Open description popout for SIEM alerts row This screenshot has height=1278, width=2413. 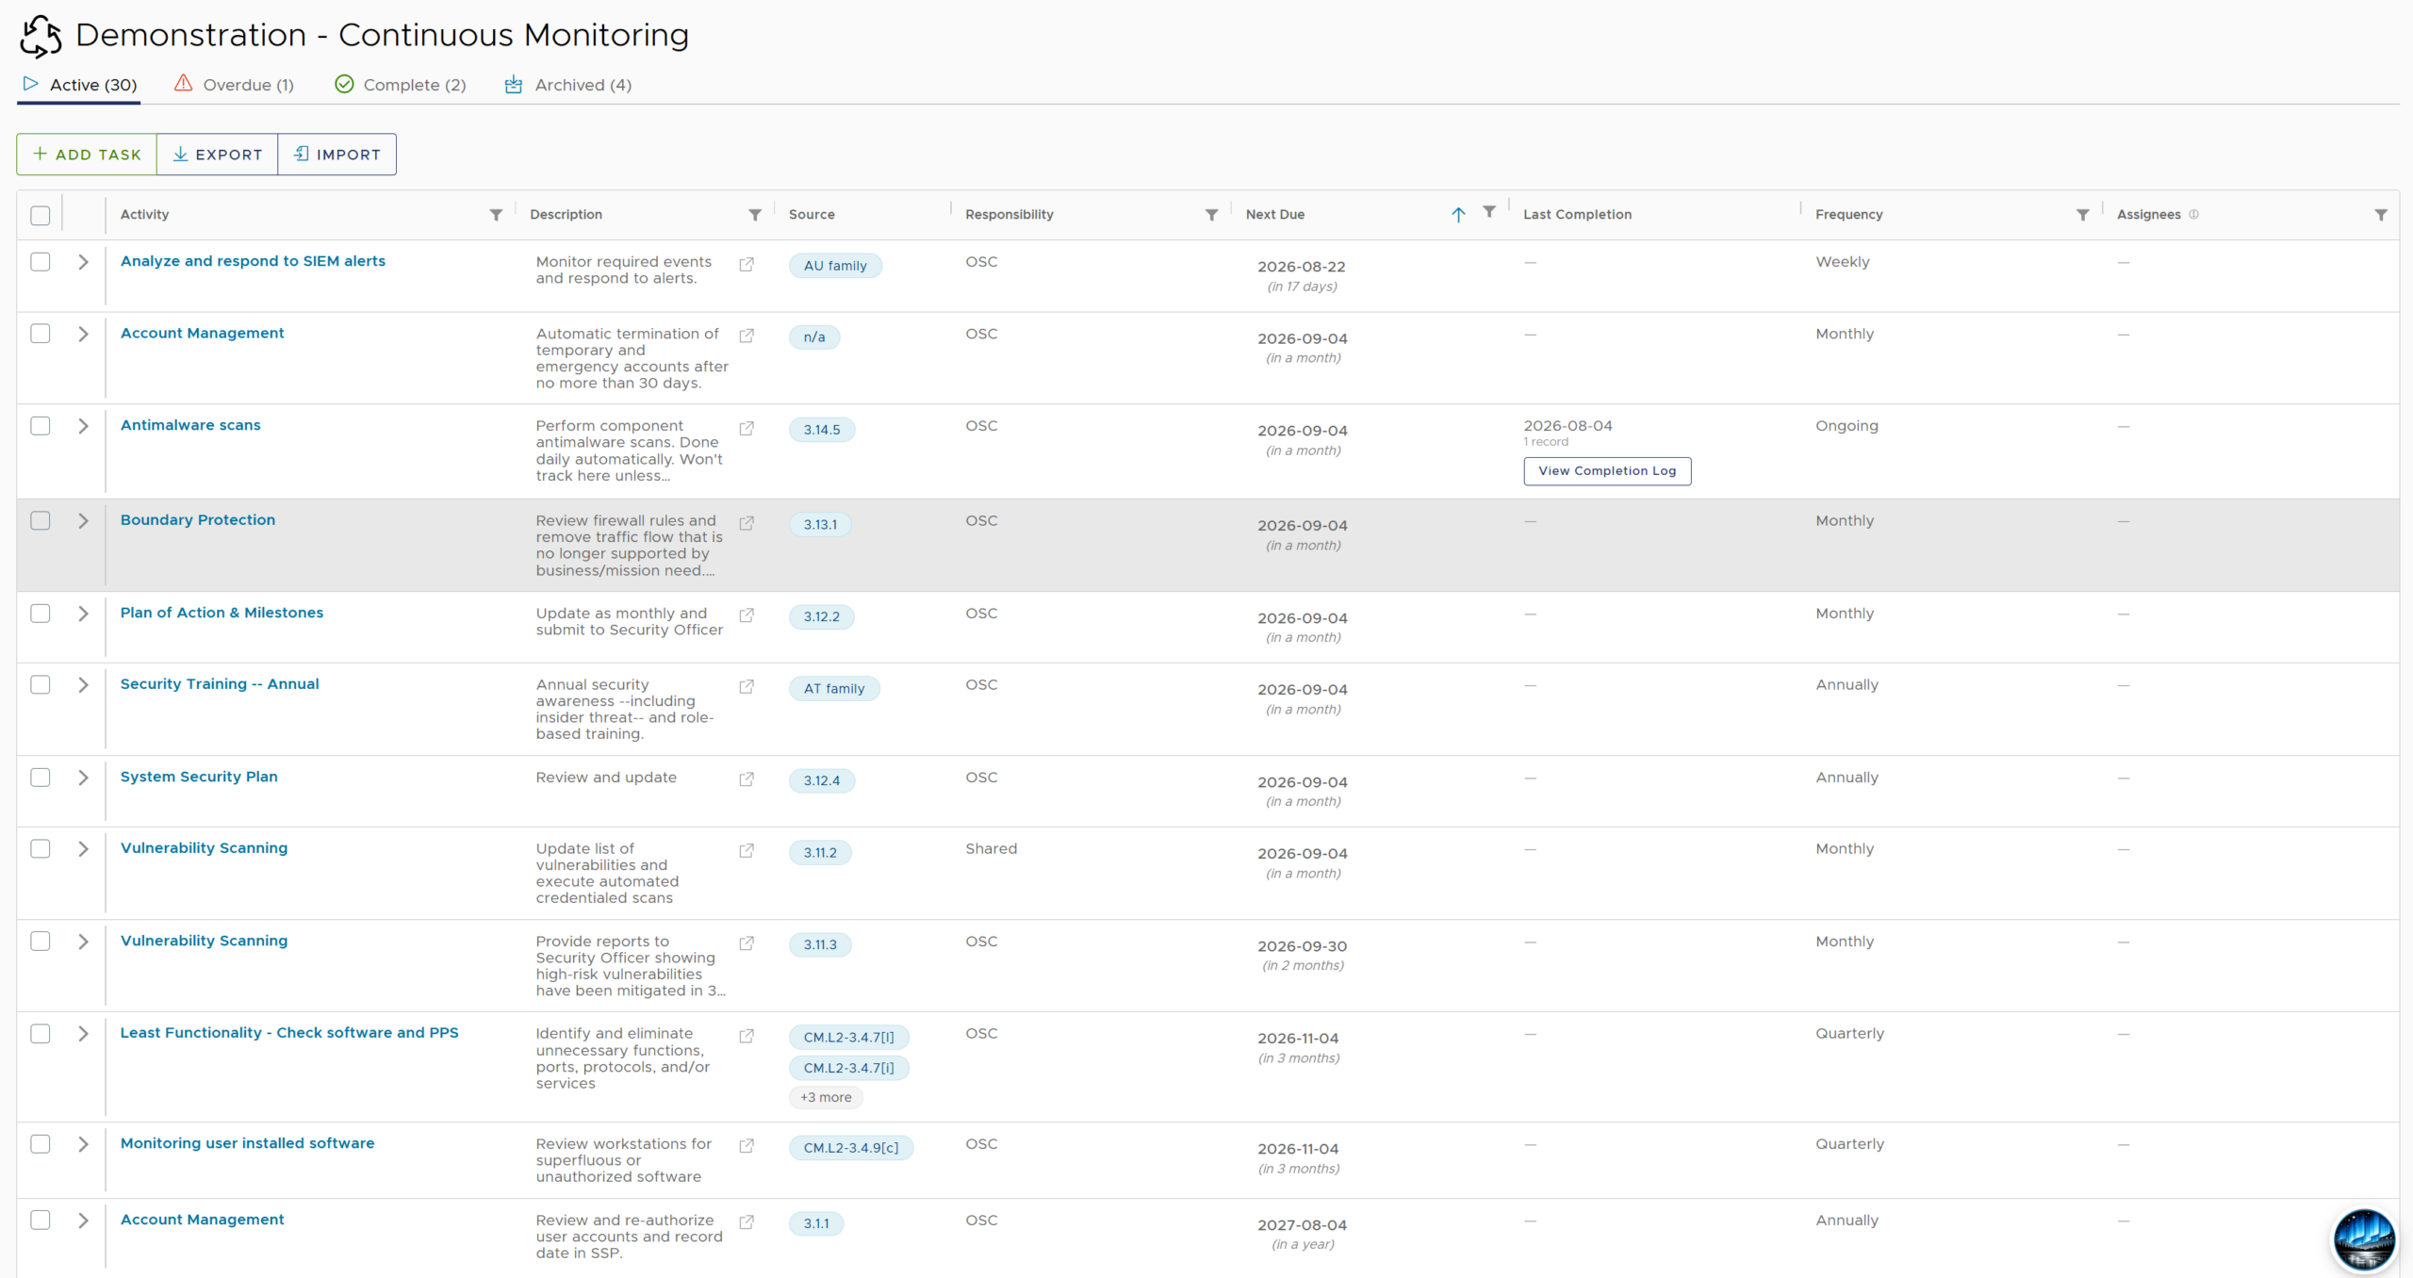tap(747, 265)
